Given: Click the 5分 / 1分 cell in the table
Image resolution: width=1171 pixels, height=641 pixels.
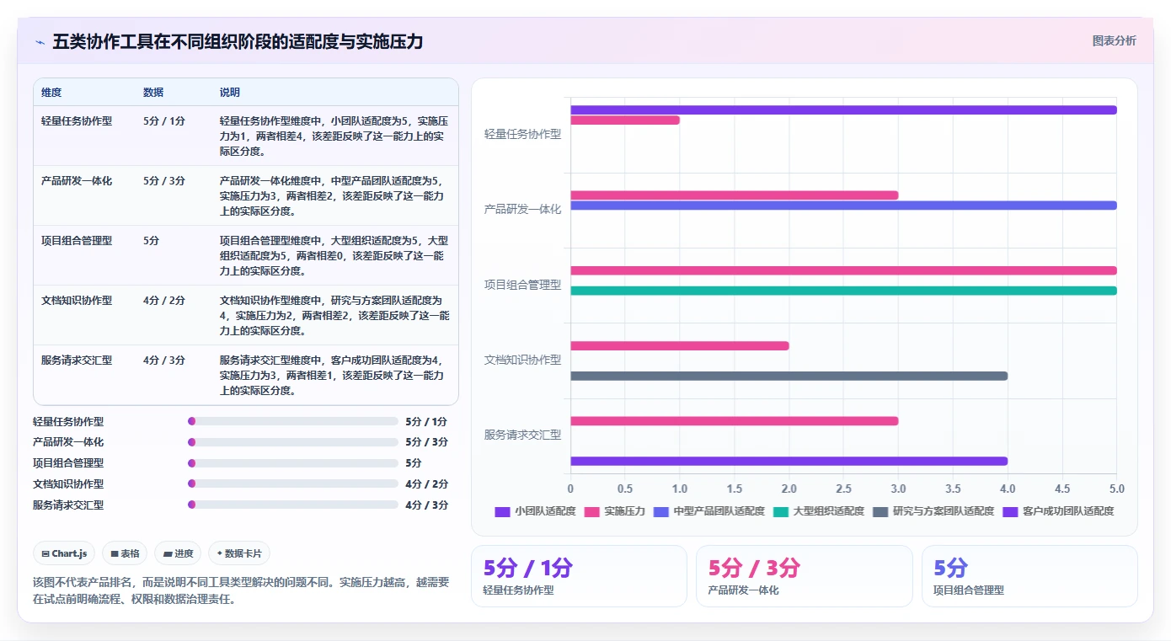Looking at the screenshot, I should 164,120.
